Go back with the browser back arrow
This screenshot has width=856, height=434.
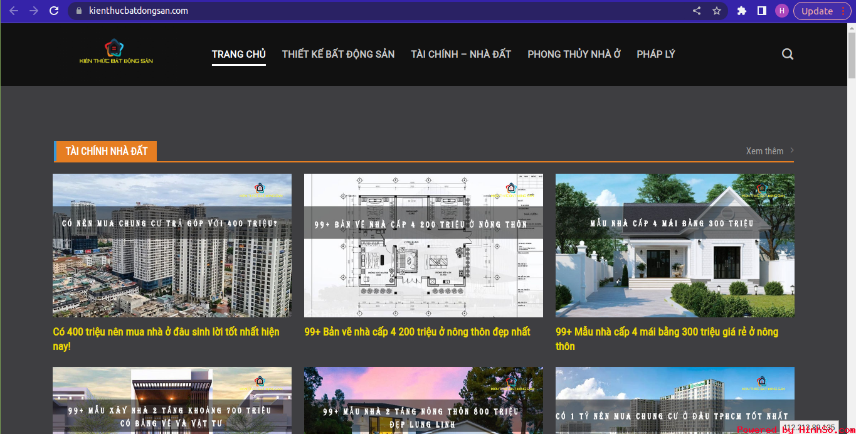[x=14, y=11]
